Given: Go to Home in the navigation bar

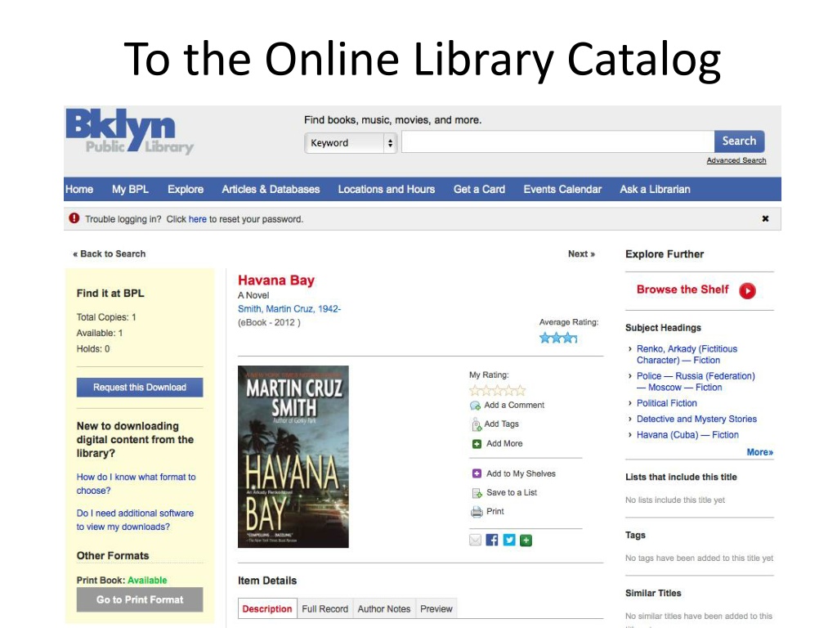Looking at the screenshot, I should tap(79, 189).
